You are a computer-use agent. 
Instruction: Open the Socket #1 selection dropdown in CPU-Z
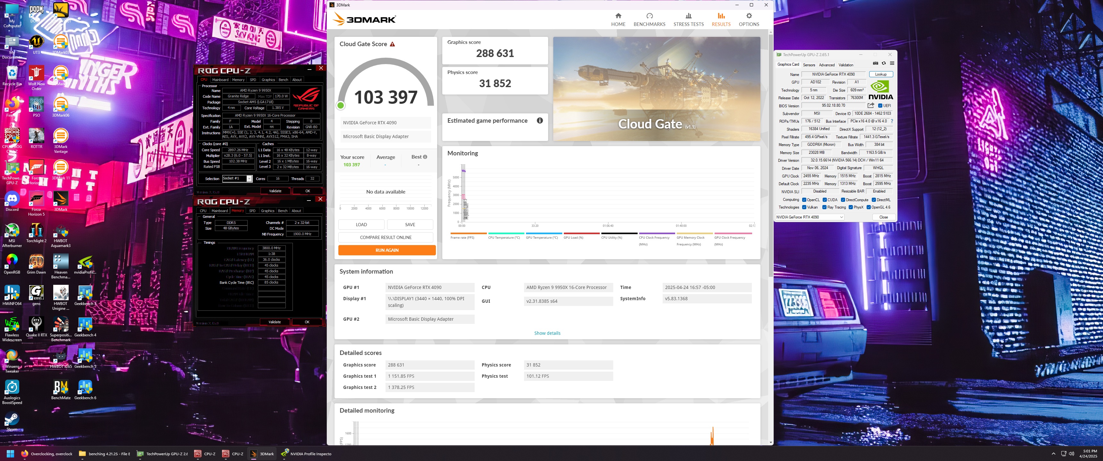237,179
